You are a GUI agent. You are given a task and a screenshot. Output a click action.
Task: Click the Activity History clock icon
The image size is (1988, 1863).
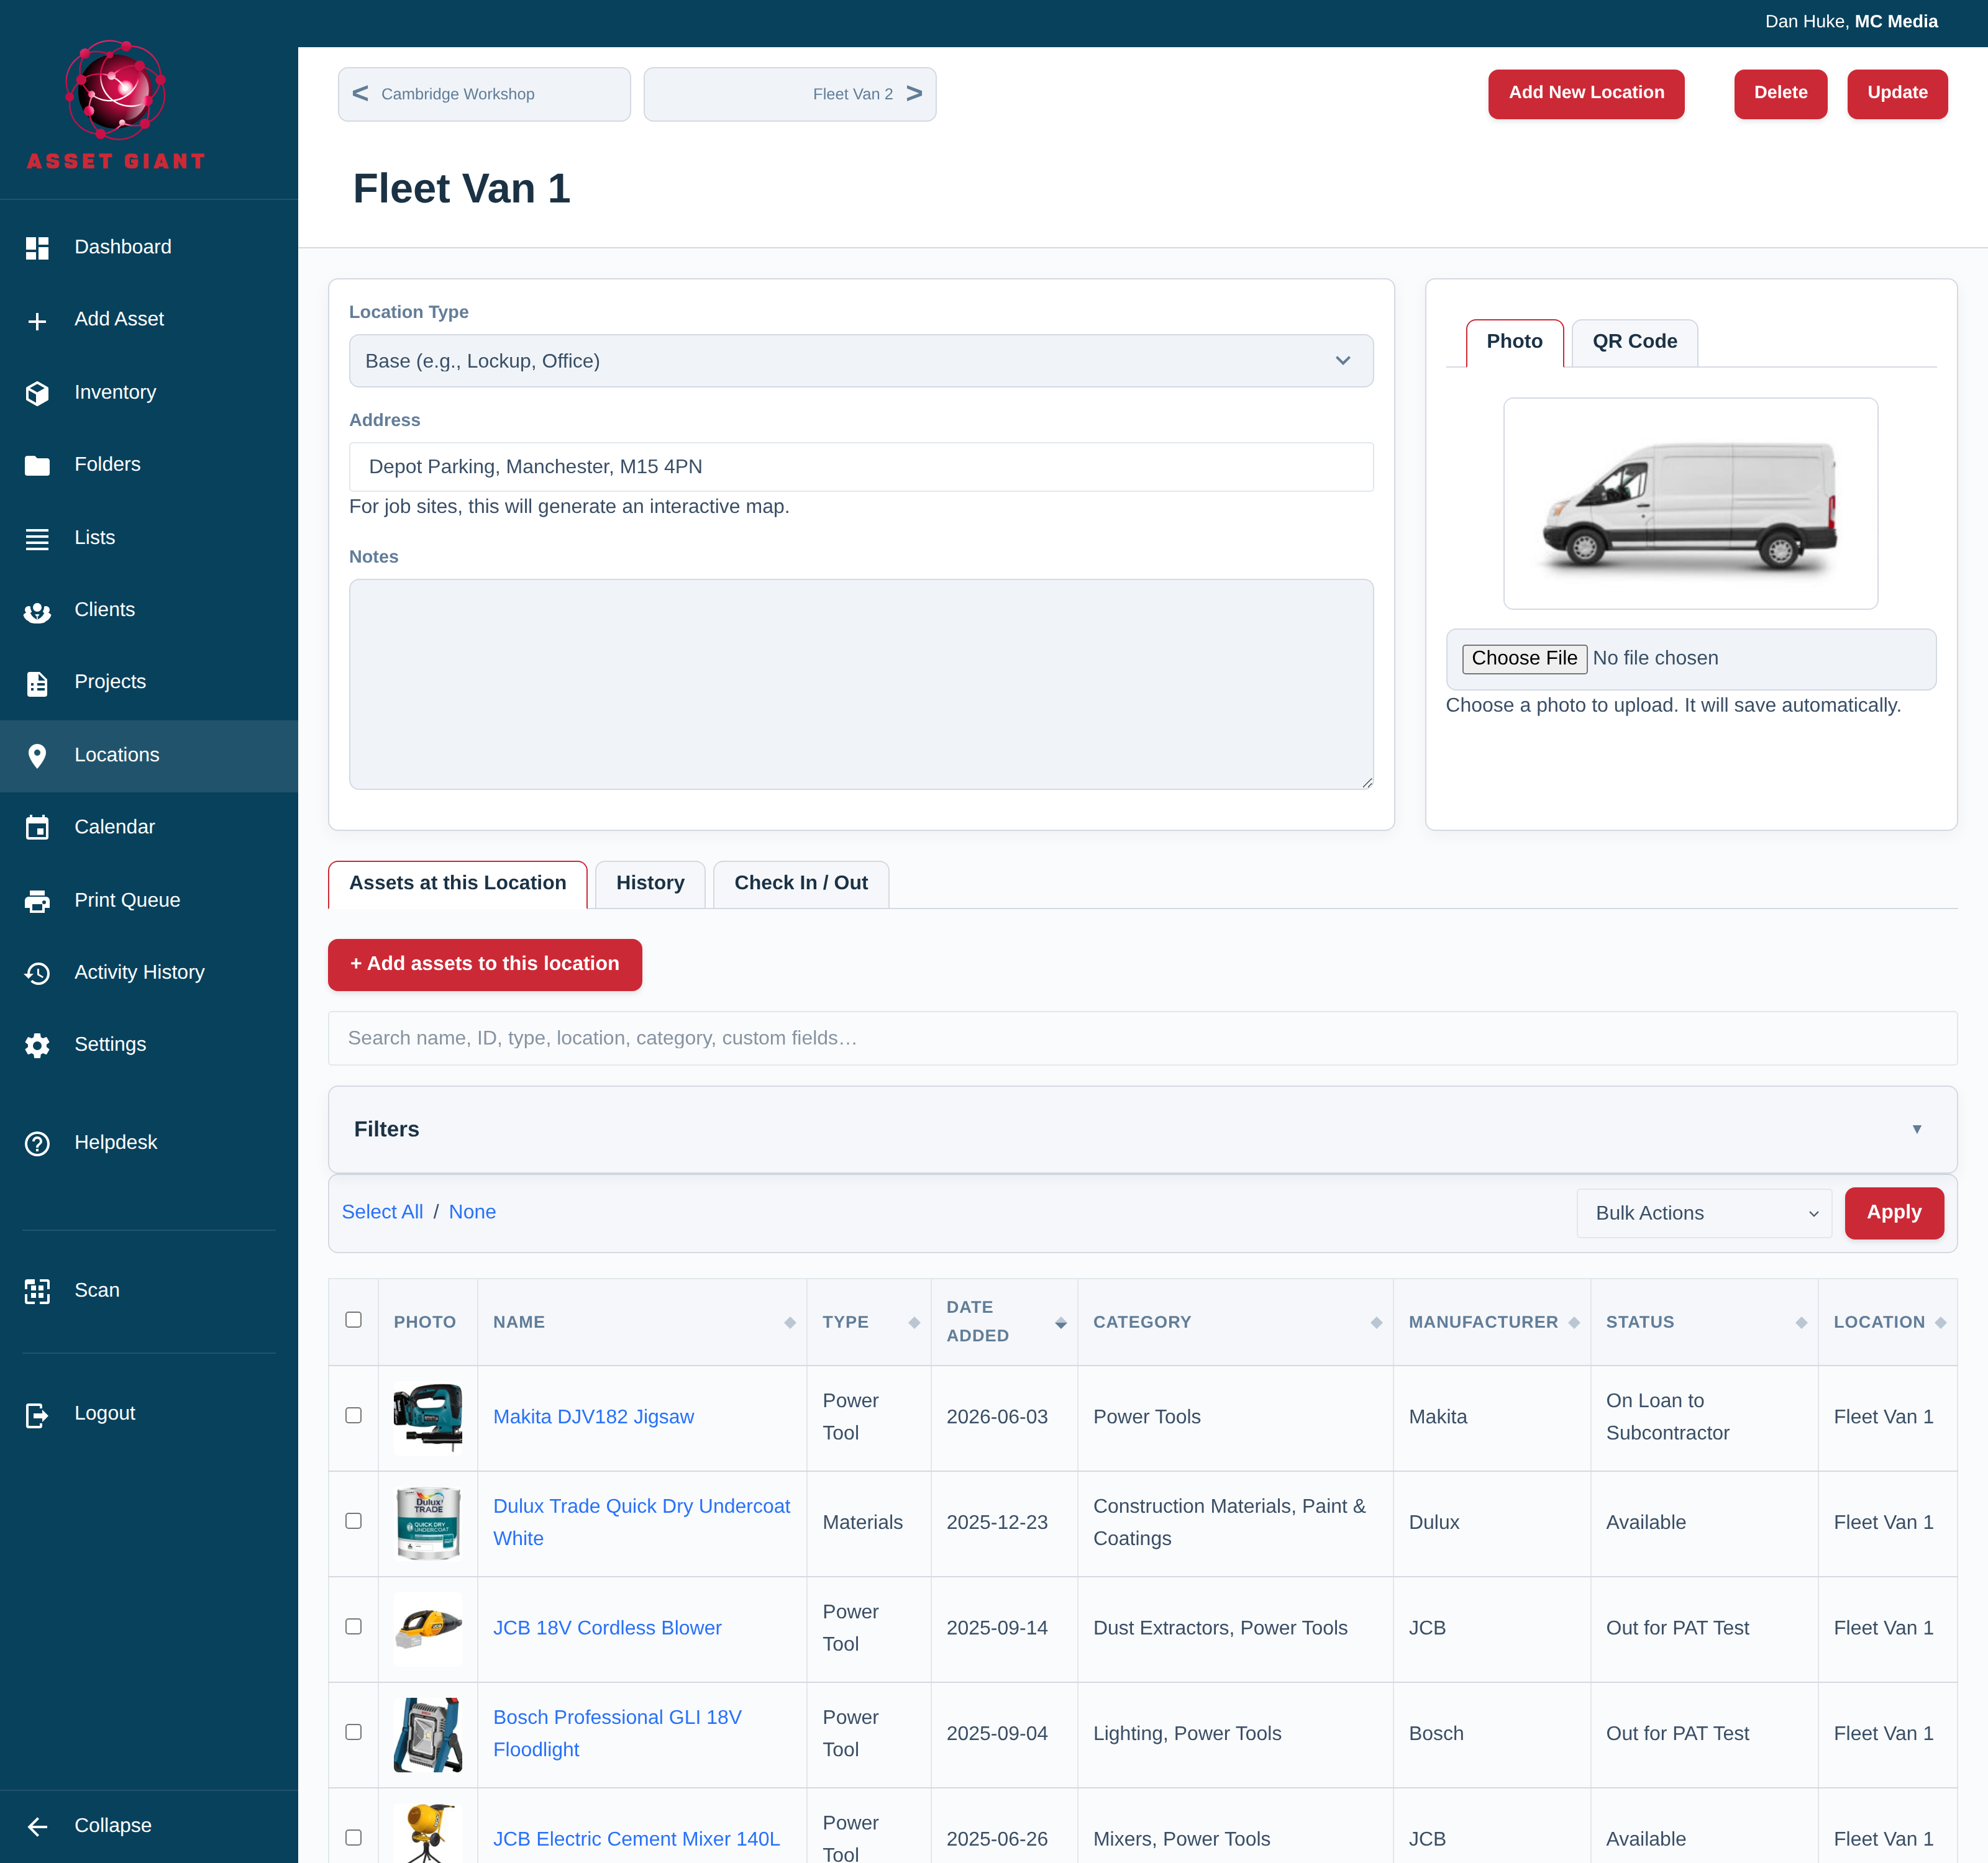point(37,974)
